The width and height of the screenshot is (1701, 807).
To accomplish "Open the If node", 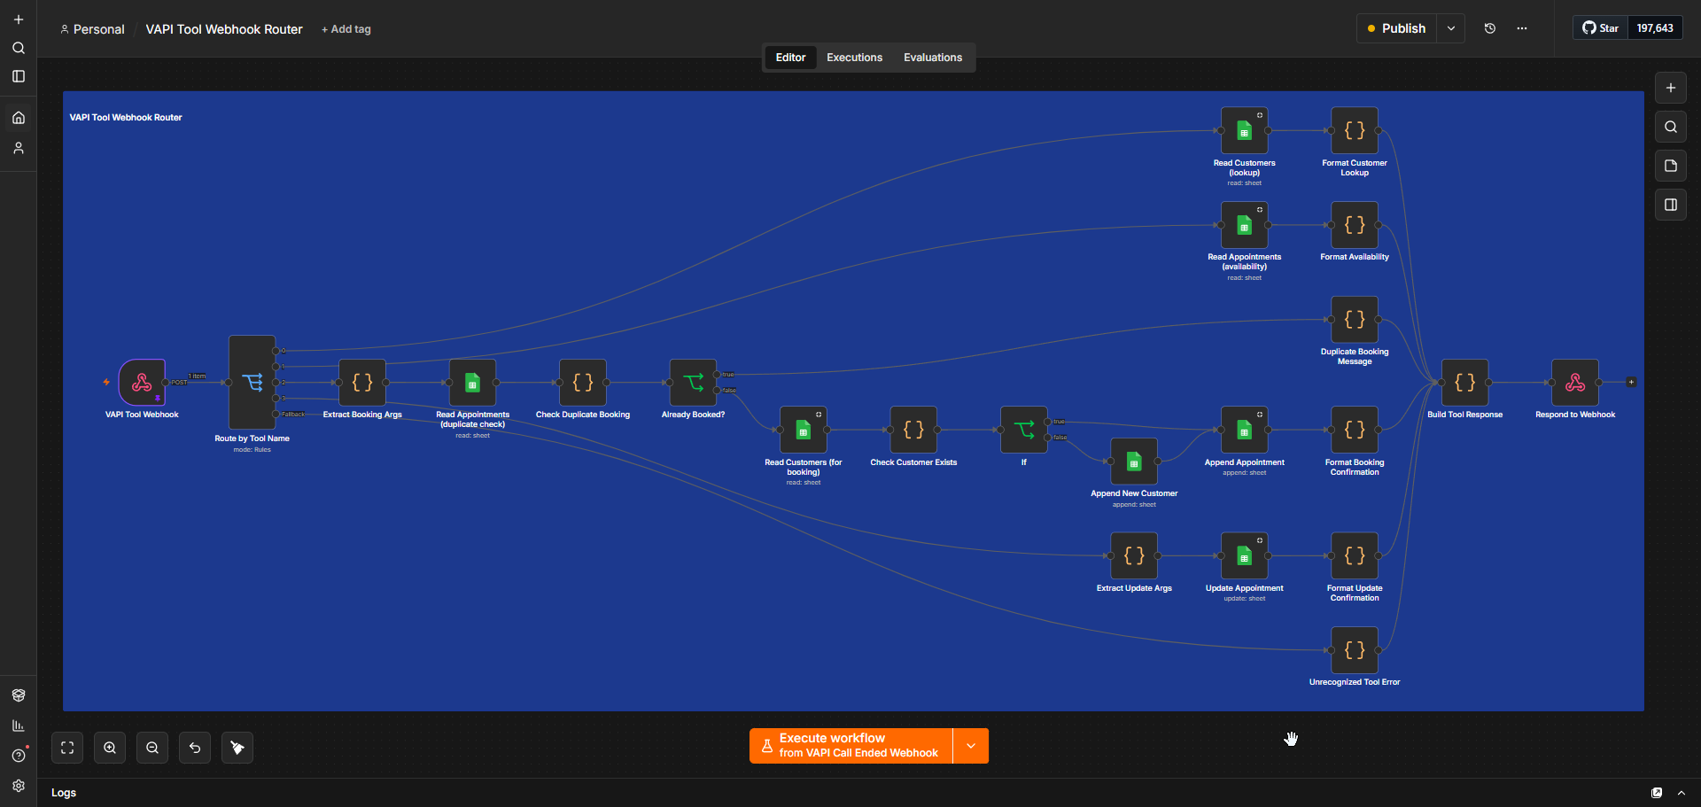I will pos(1024,430).
